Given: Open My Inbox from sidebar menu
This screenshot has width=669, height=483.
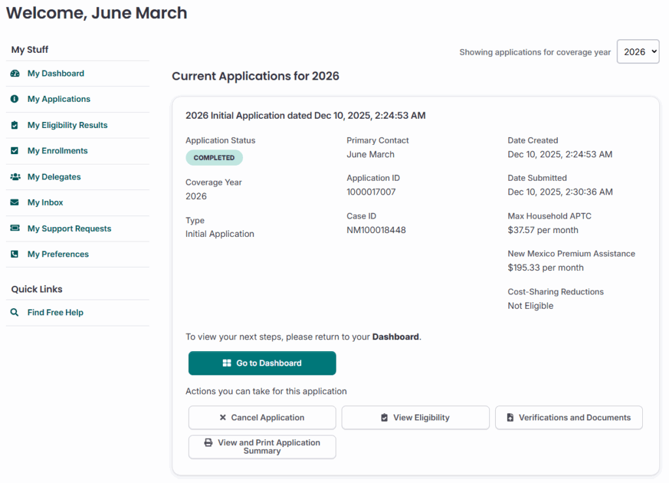Looking at the screenshot, I should coord(45,203).
